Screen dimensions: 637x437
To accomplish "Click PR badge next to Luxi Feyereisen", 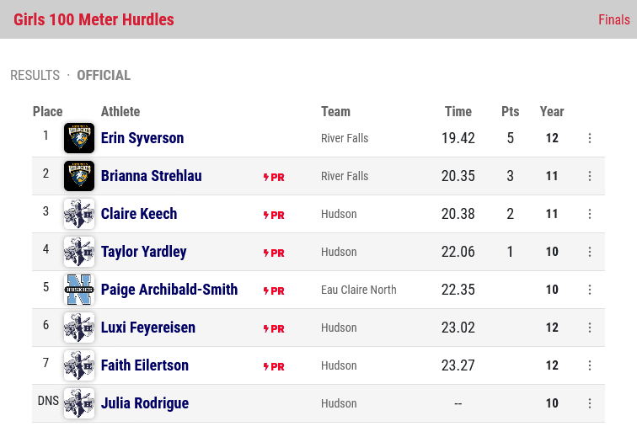I will pos(274,328).
